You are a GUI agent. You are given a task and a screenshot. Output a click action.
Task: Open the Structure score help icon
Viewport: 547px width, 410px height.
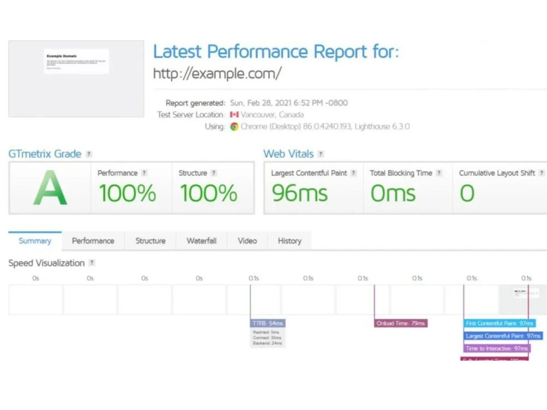214,173
